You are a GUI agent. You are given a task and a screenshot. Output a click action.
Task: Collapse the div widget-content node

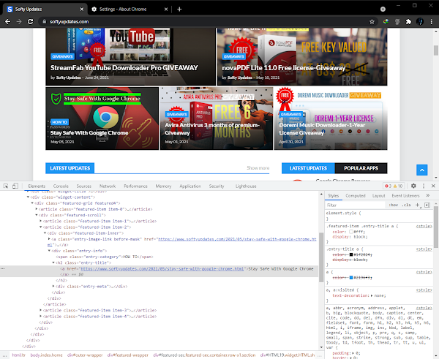[x=28, y=197]
